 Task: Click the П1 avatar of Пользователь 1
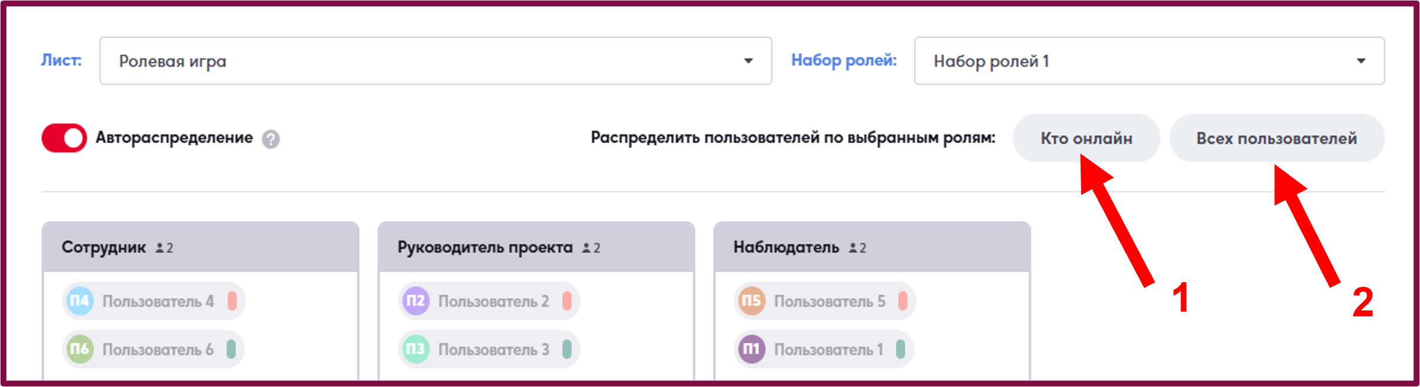tap(751, 349)
